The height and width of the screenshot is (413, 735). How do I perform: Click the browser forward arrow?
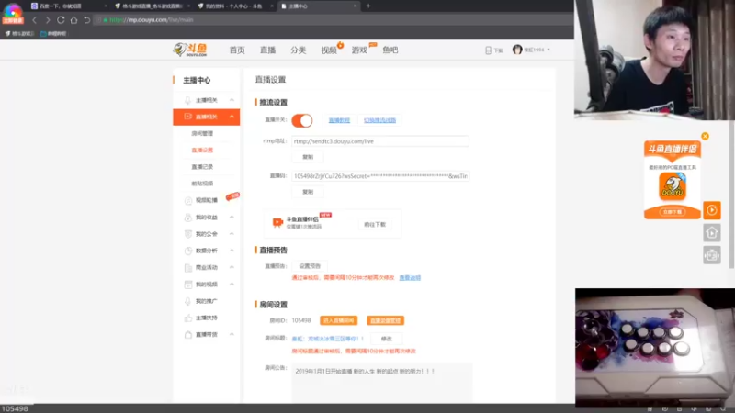[x=48, y=20]
